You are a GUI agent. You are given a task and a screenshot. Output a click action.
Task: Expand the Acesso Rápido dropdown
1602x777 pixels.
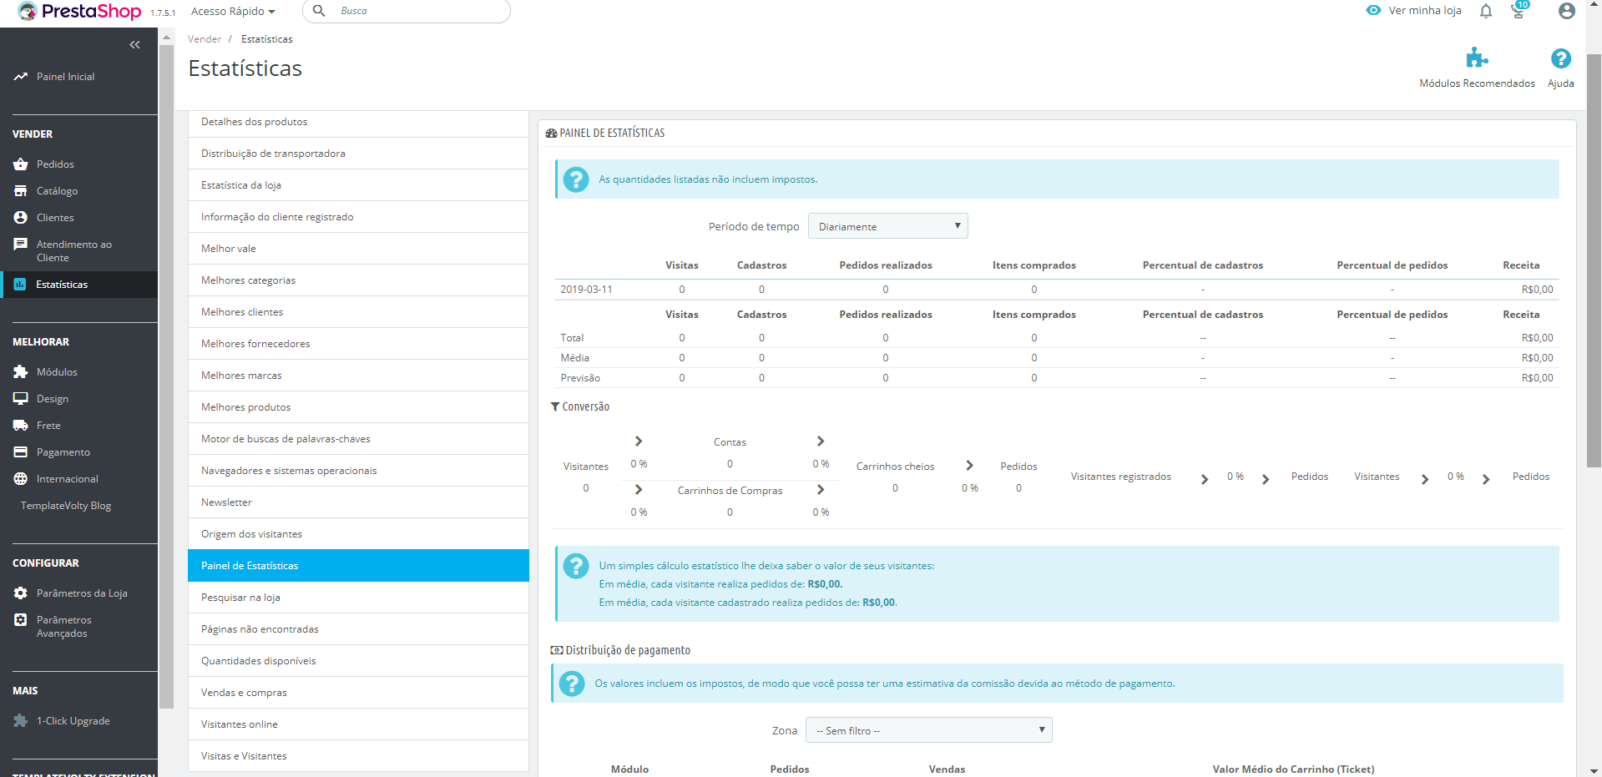(x=233, y=11)
